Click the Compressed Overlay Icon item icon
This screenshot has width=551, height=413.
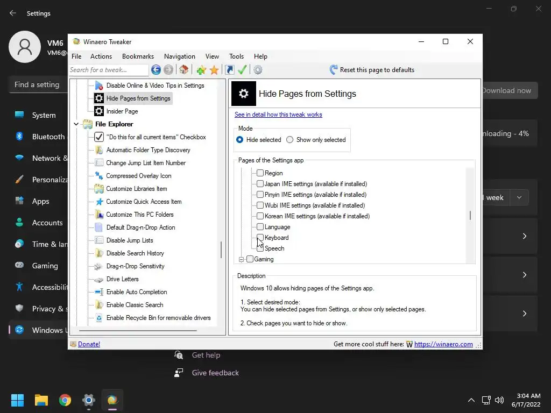coord(99,176)
